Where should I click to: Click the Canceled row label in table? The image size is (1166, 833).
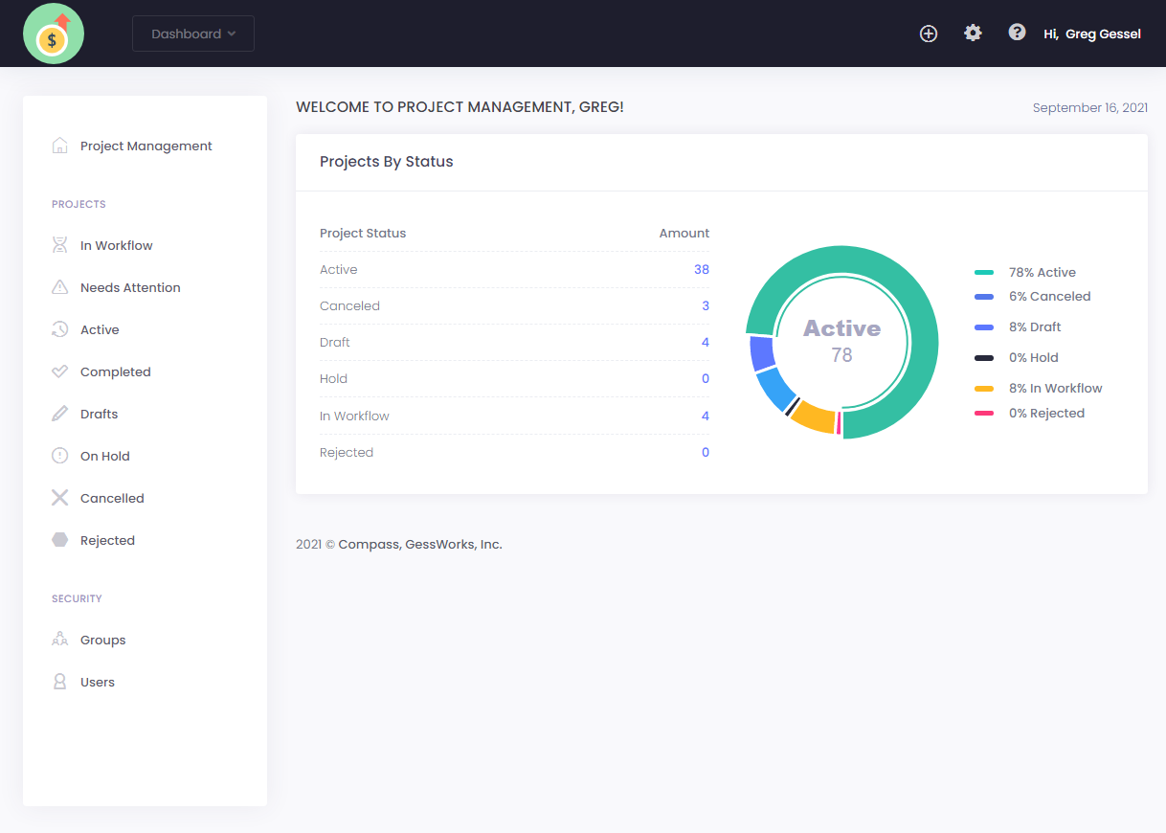pyautogui.click(x=349, y=305)
